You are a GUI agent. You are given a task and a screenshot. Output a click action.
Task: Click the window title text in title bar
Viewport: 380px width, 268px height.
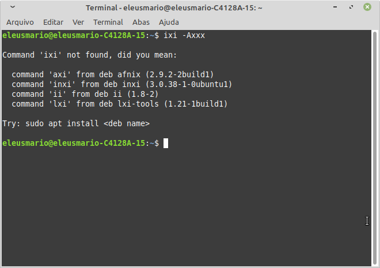(174, 7)
